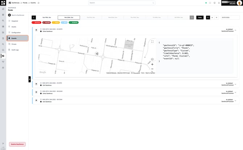The image size is (243, 150).
Task: Switch to week view button
Action: [x=212, y=17]
